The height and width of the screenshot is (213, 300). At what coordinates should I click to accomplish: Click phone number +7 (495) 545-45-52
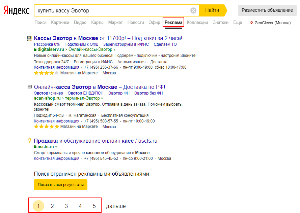coord(101,158)
